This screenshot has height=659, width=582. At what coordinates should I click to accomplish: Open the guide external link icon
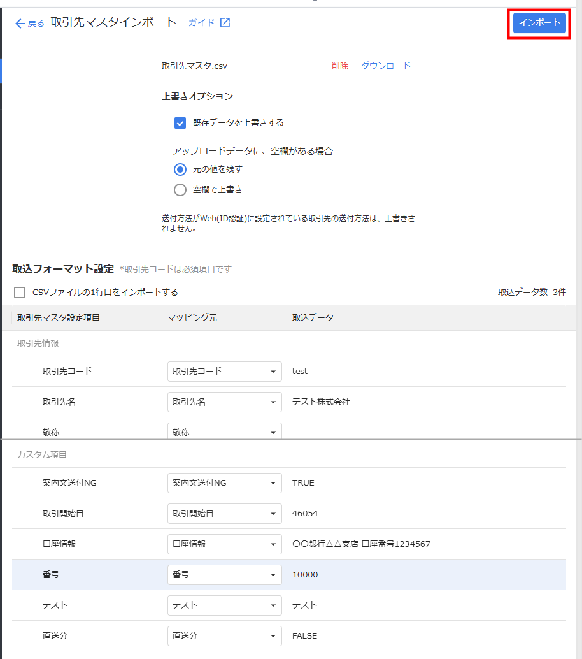[225, 23]
